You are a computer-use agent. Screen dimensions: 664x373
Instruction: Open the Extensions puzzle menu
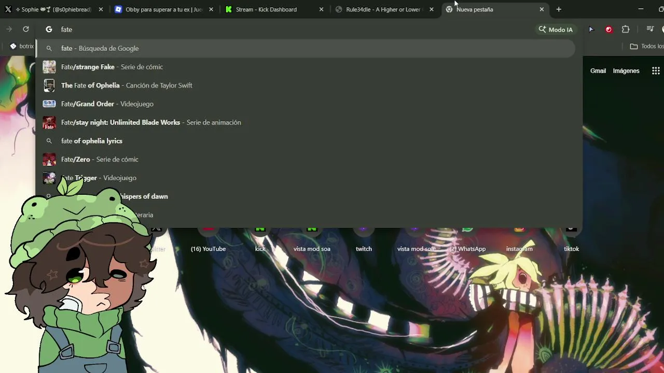[626, 30]
